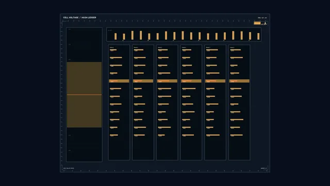Image resolution: width=330 pixels, height=186 pixels.
Task: Select the shaded voltage band in the left panel
Action: (84, 95)
